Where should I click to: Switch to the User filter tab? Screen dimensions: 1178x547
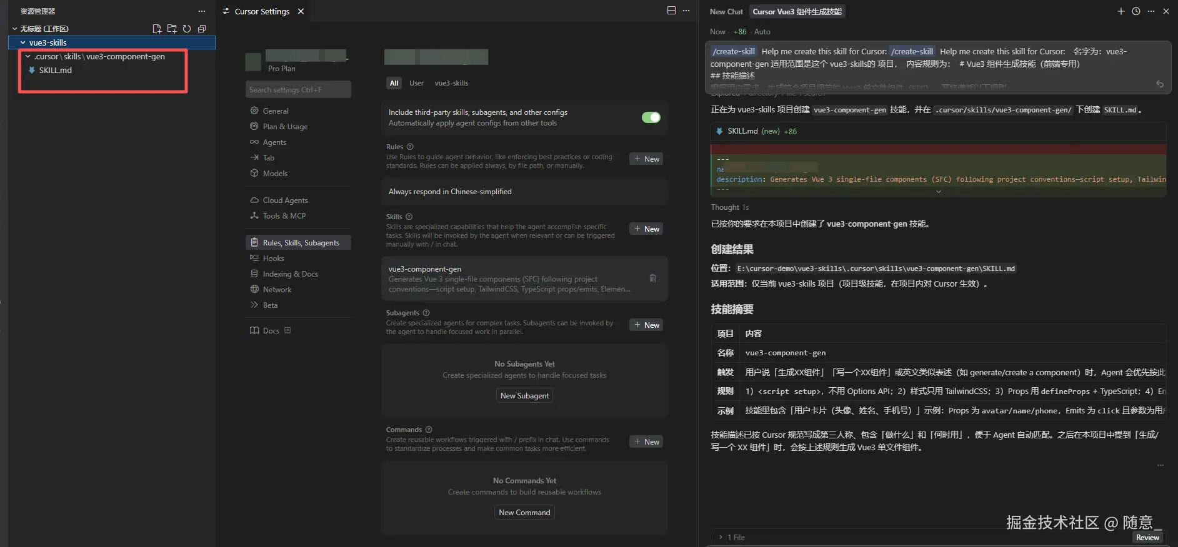pos(416,83)
